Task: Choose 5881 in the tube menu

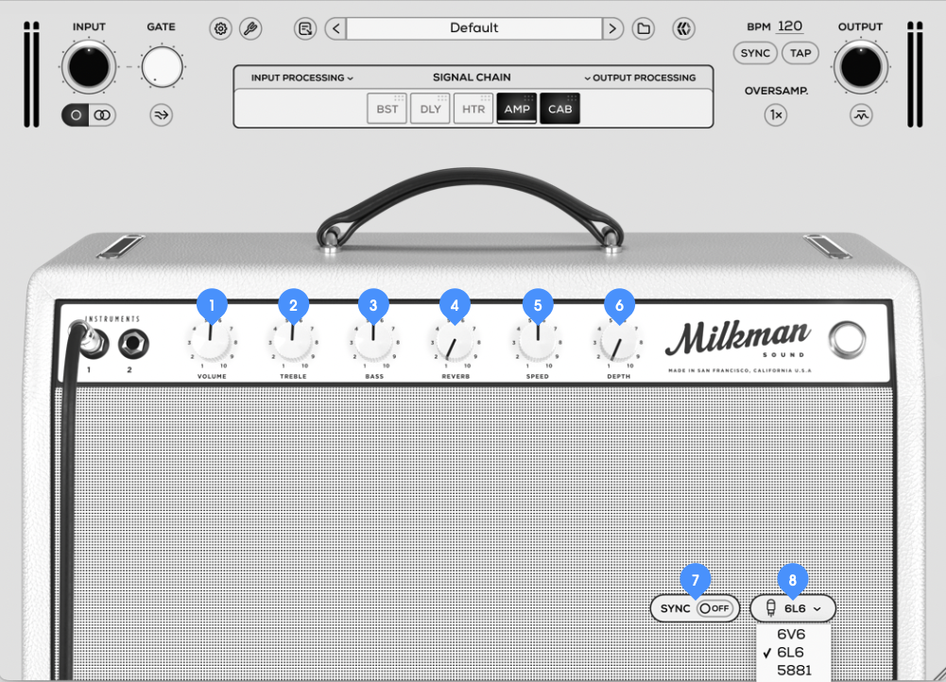Action: tap(792, 671)
